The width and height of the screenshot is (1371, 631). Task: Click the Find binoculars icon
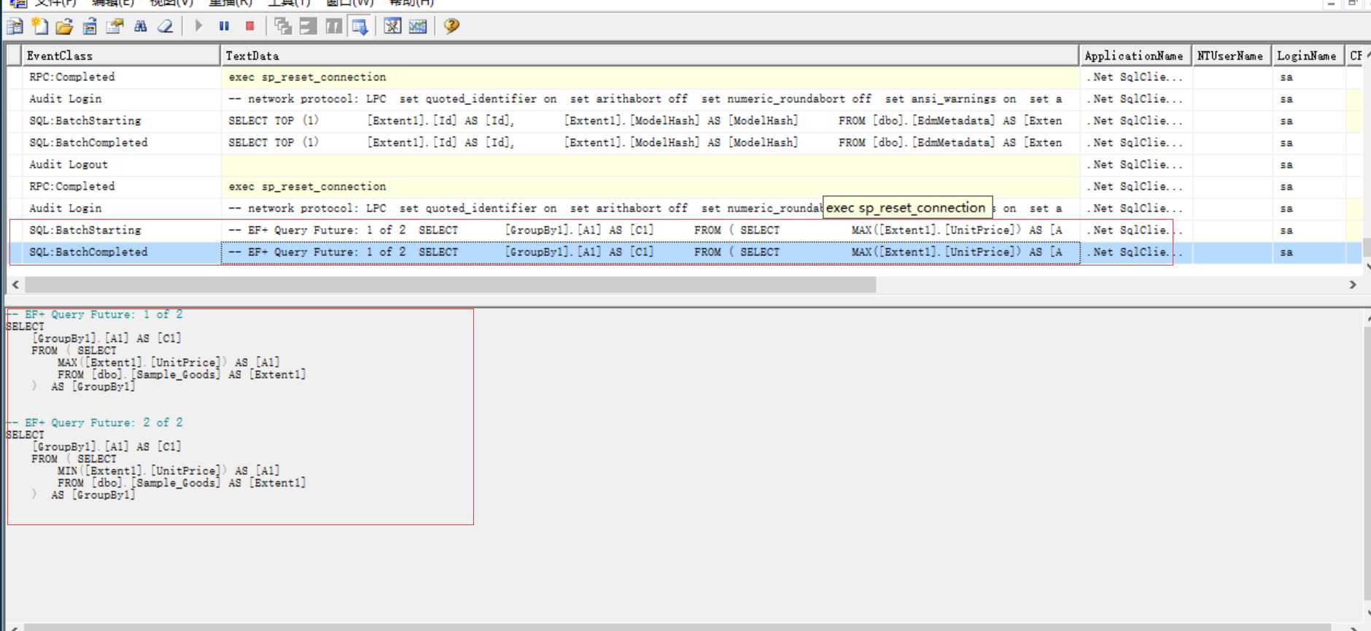click(x=140, y=27)
